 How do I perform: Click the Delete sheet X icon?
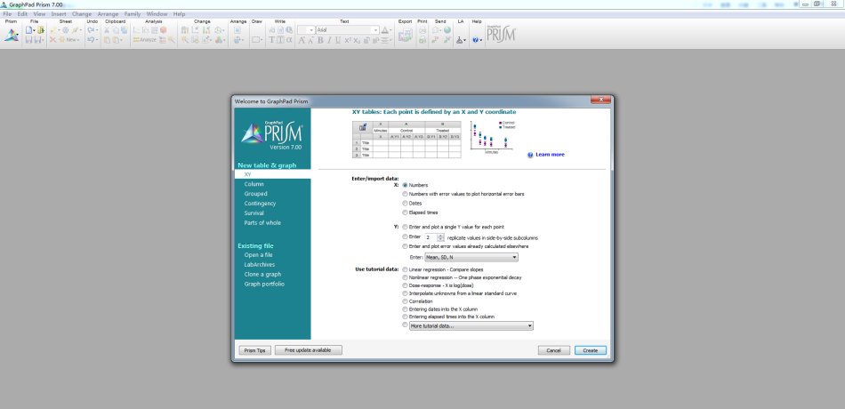[x=52, y=40]
